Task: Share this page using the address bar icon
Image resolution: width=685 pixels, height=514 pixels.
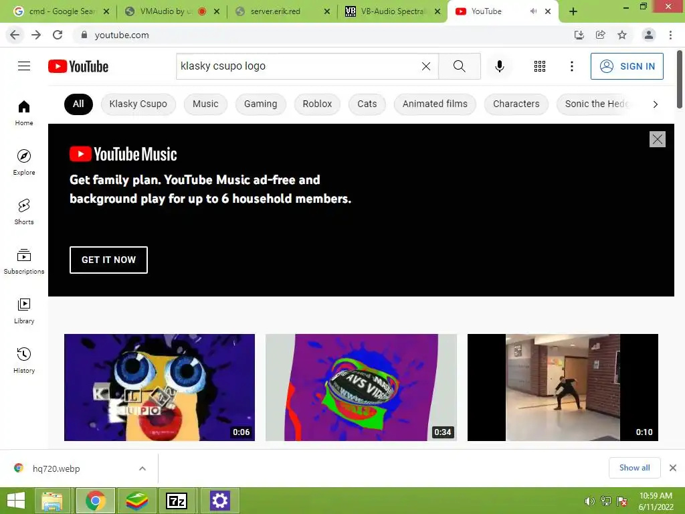Action: (x=601, y=35)
